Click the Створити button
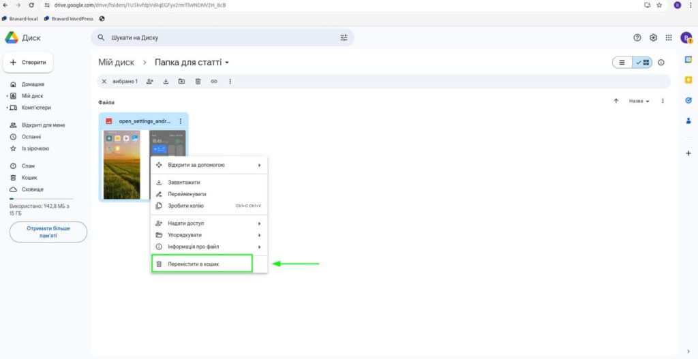Image resolution: width=698 pixels, height=359 pixels. point(28,62)
